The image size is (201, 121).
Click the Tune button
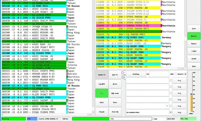point(194,28)
